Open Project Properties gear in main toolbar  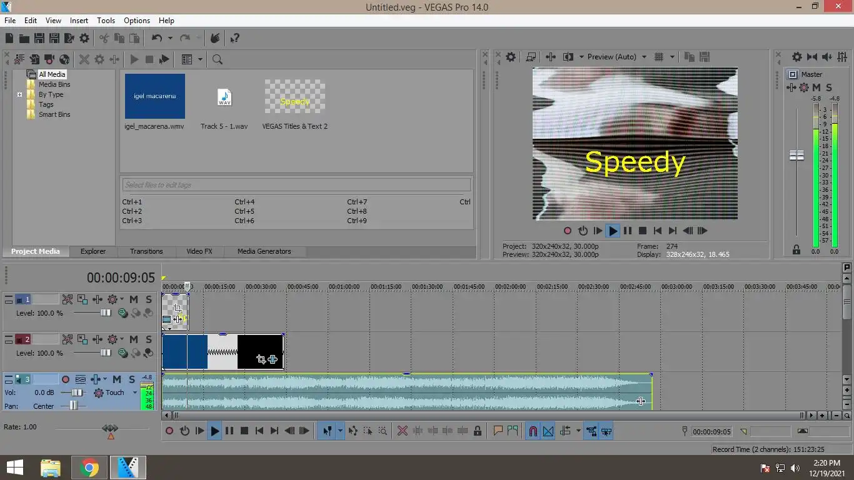(x=84, y=38)
